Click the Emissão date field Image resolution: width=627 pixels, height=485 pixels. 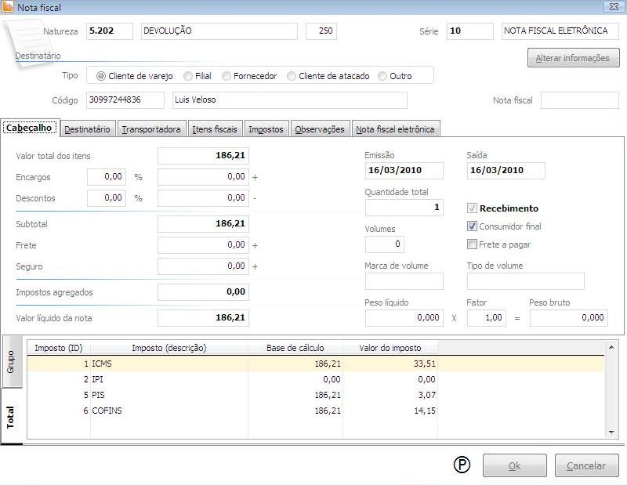pyautogui.click(x=404, y=171)
